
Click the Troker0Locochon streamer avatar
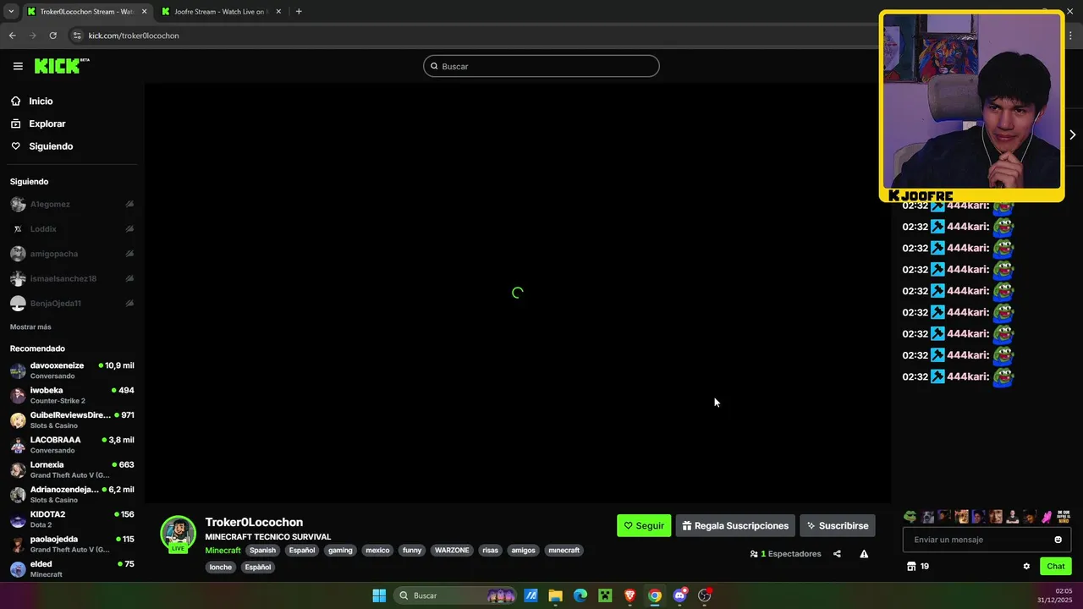click(x=178, y=534)
